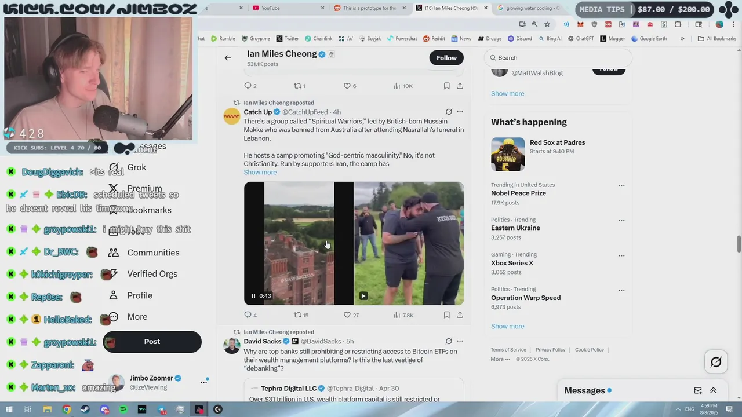Expand hidden bookmarks overflow chevron
Screen dimensions: 742x417
click(682, 39)
